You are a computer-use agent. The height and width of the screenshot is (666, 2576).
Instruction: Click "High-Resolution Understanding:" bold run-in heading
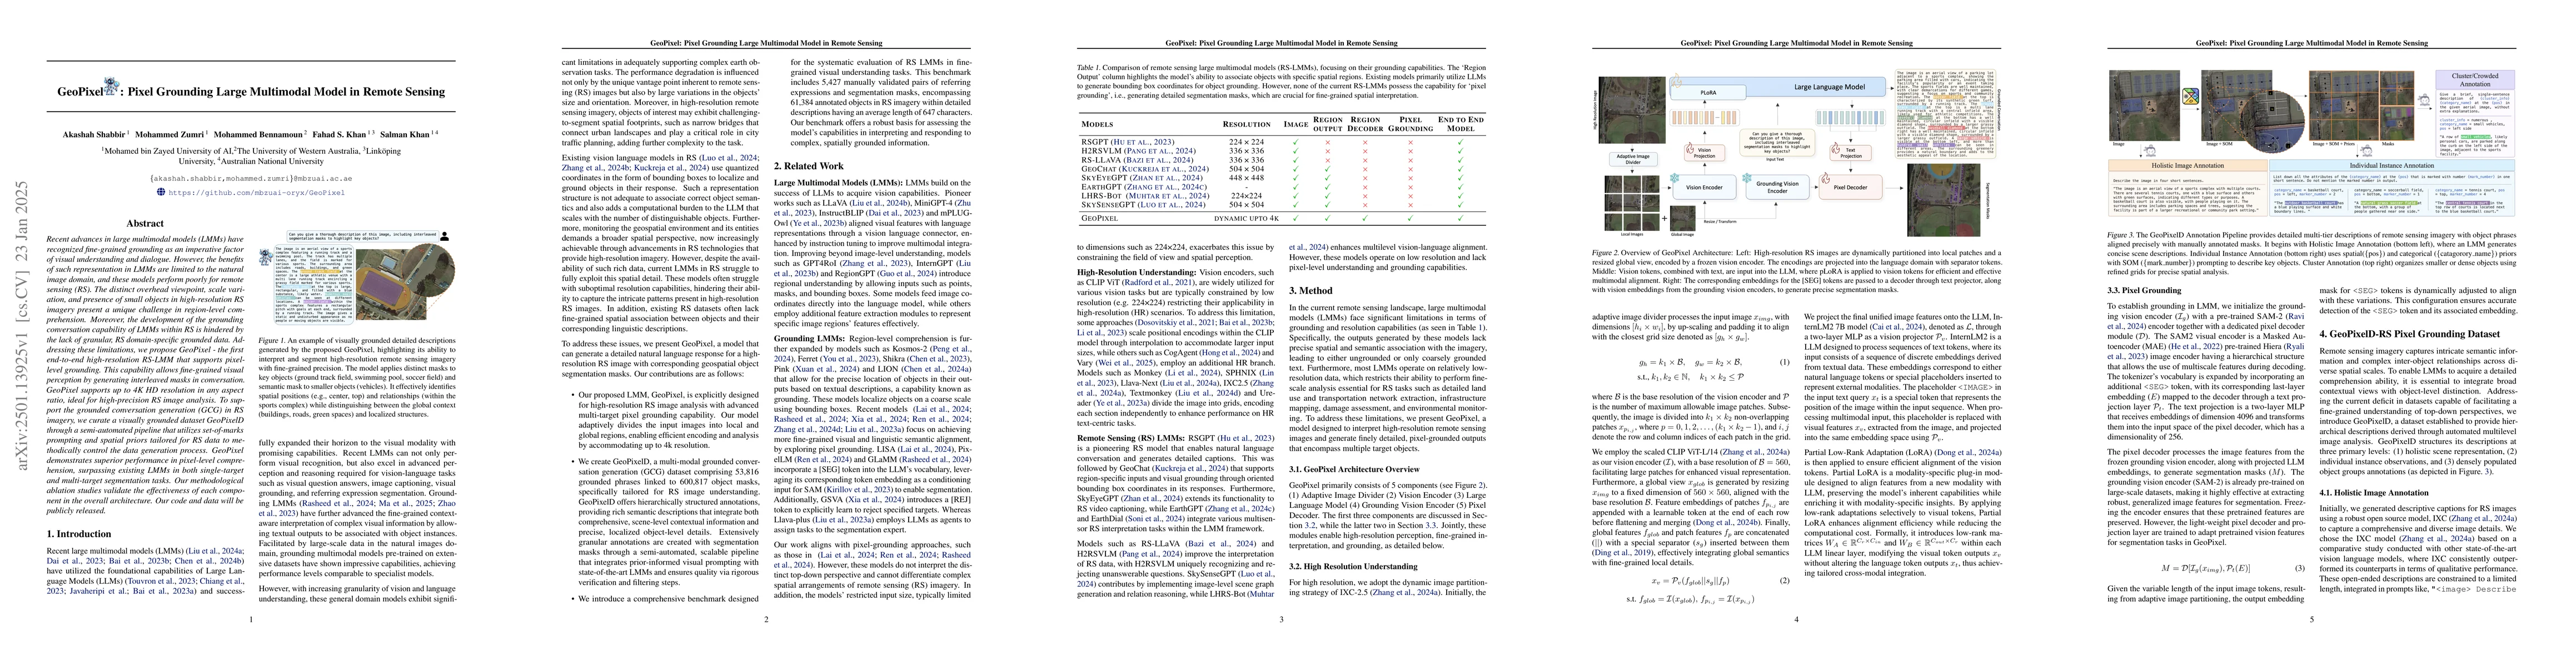coord(1137,273)
